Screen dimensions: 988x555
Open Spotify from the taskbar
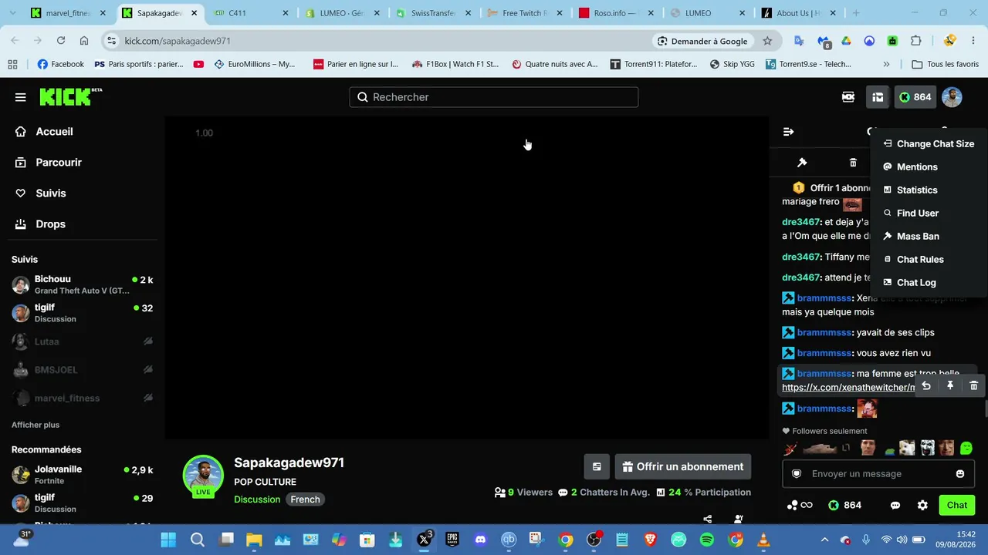[707, 540]
